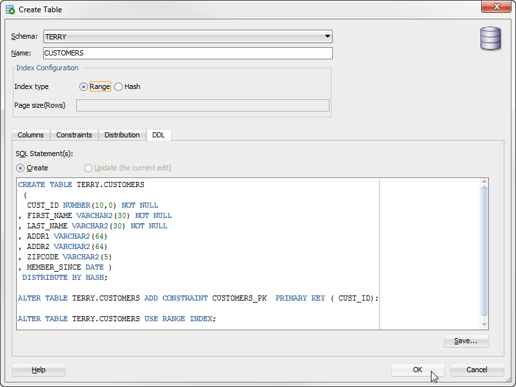Viewport: 516px width, 387px height.
Task: Click the LAST_NAME VARCHAR2(30) line
Action: coord(92,226)
